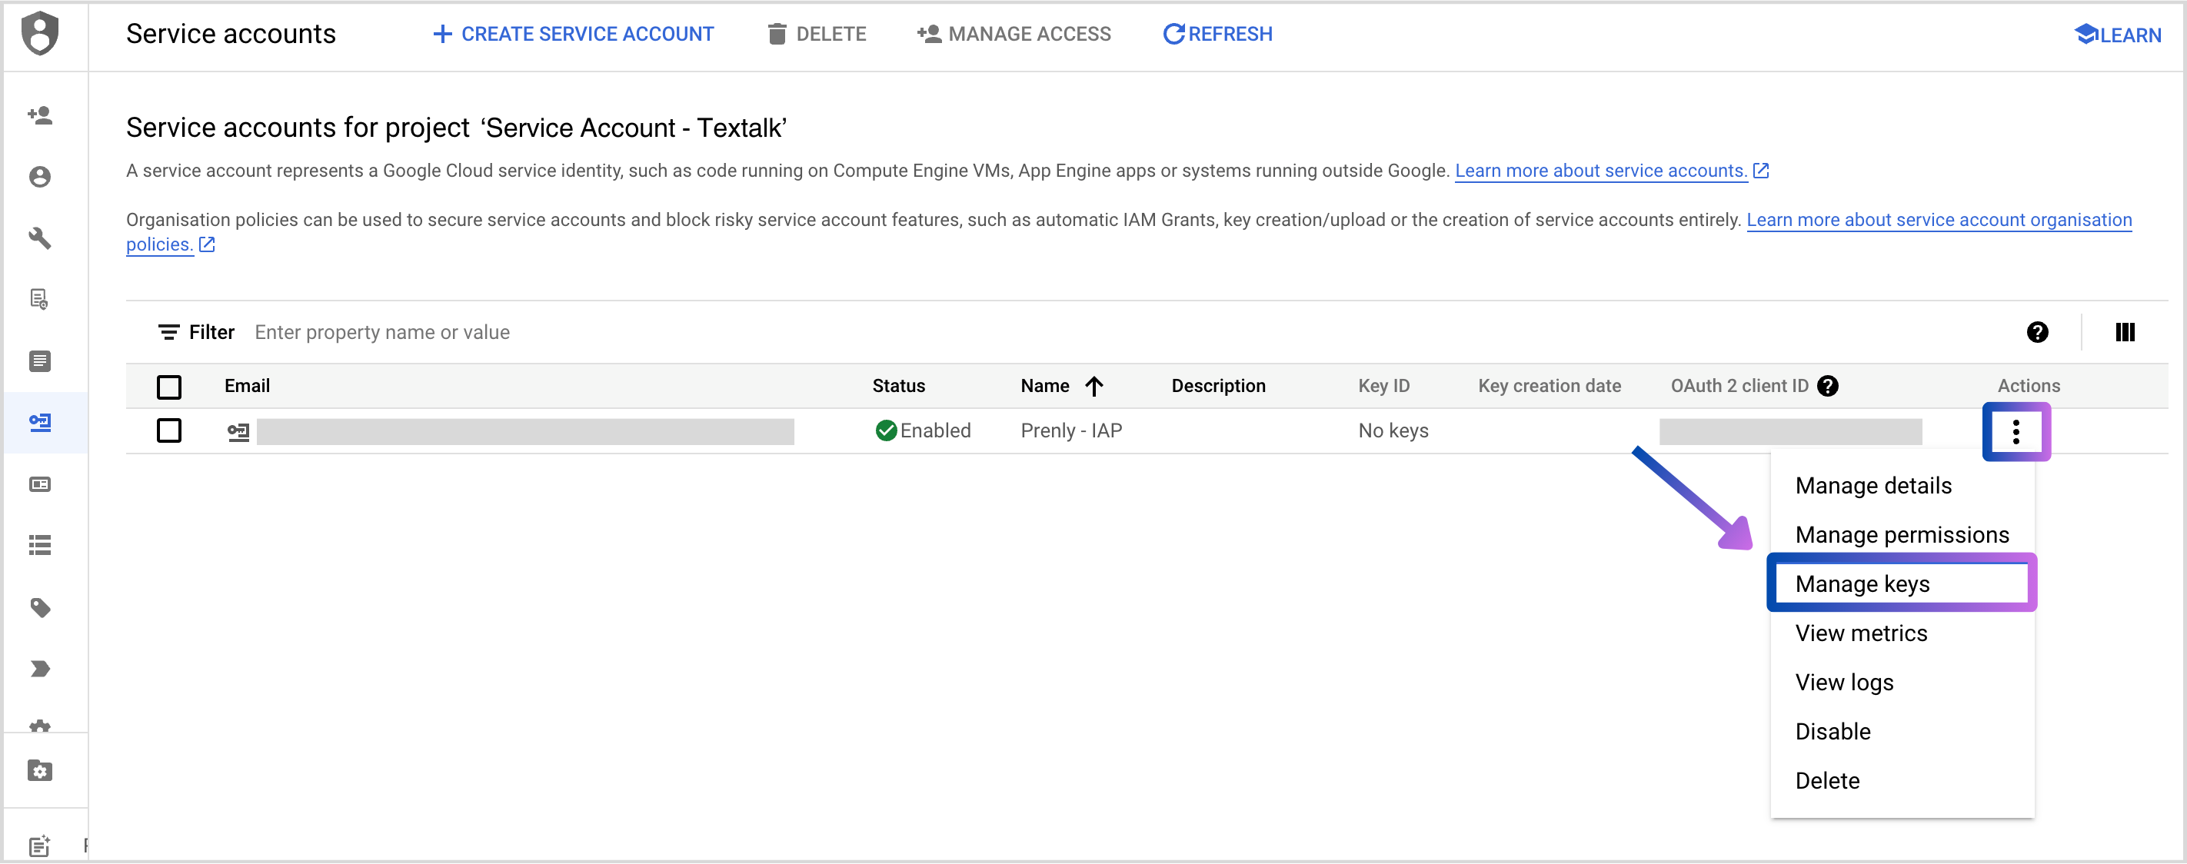
Task: Tick the select-all header checkbox
Action: [x=169, y=387]
